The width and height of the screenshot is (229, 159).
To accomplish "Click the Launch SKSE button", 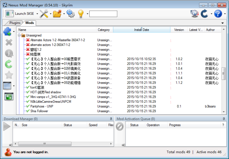I will tap(19, 14).
